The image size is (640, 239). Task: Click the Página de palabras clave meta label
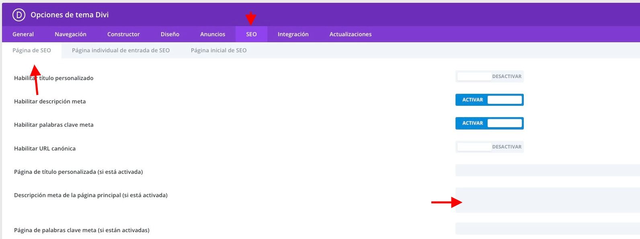(82, 230)
